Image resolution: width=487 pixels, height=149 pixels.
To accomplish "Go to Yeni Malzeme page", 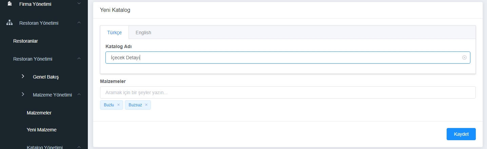I will tap(41, 129).
